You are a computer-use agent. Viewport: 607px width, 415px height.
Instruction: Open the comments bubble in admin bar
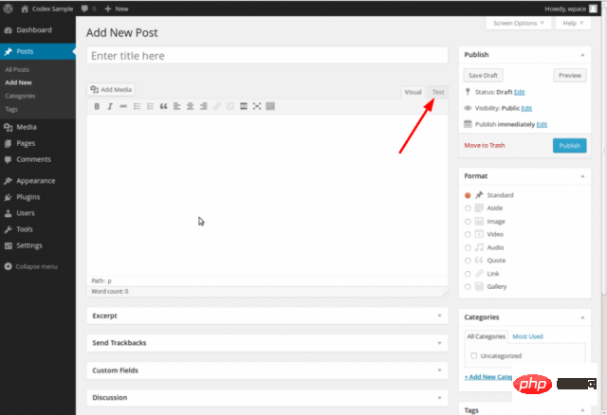click(84, 9)
